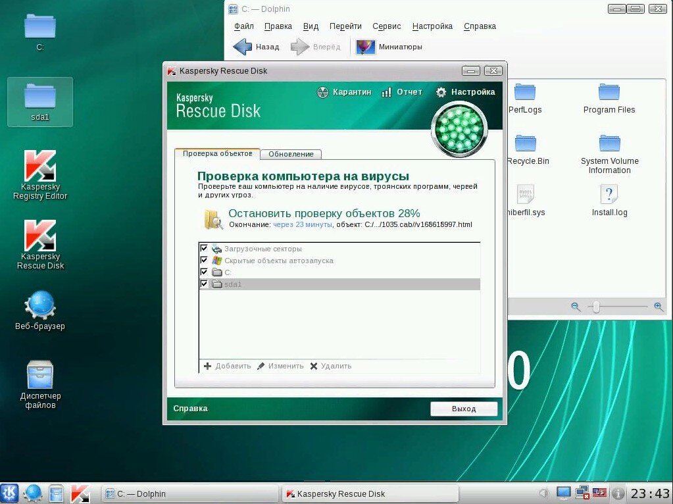The width and height of the screenshot is (673, 504).
Task: Click Добавить to add scan object
Action: point(228,366)
